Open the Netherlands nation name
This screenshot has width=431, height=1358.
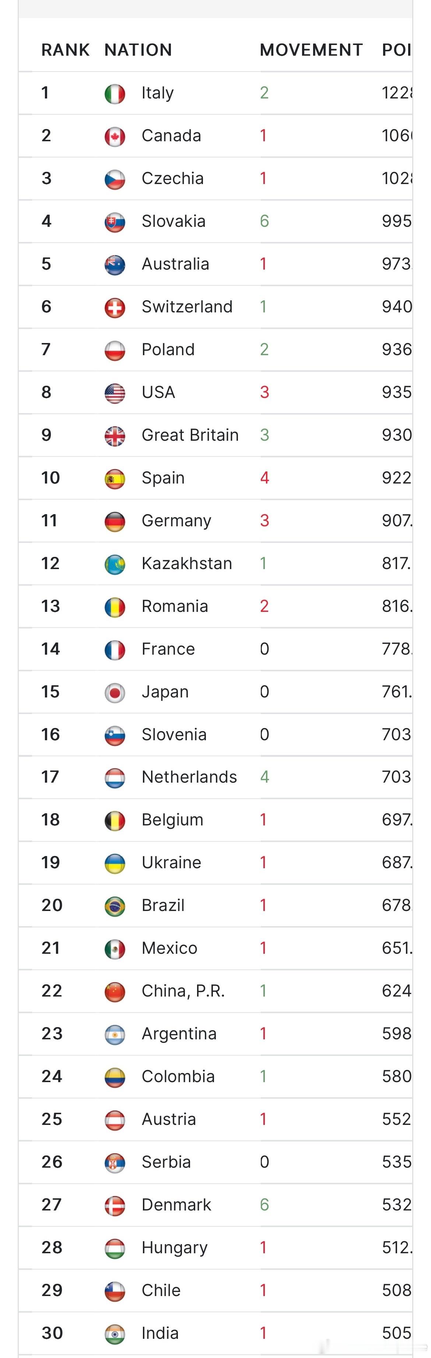tap(189, 776)
